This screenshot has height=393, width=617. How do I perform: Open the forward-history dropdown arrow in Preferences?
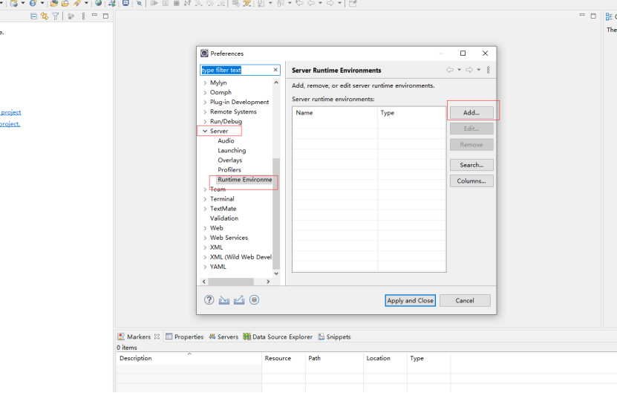[478, 70]
